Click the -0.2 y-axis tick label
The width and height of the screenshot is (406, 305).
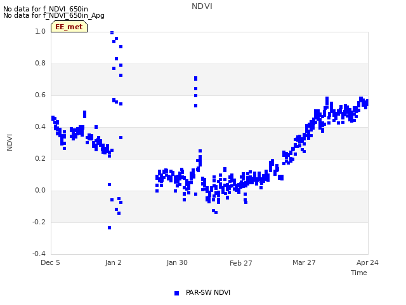39,222
